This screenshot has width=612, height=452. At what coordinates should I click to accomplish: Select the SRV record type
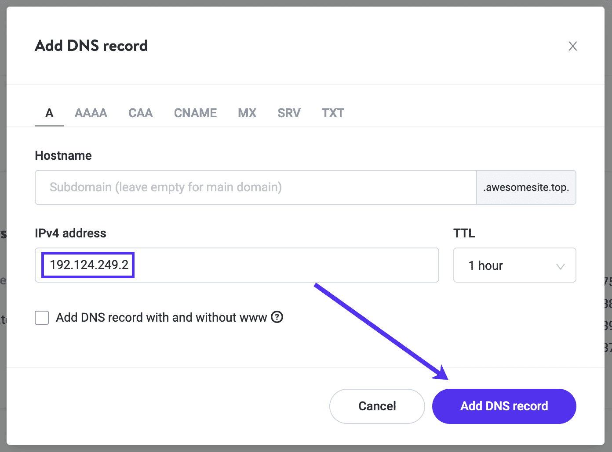[x=288, y=113]
